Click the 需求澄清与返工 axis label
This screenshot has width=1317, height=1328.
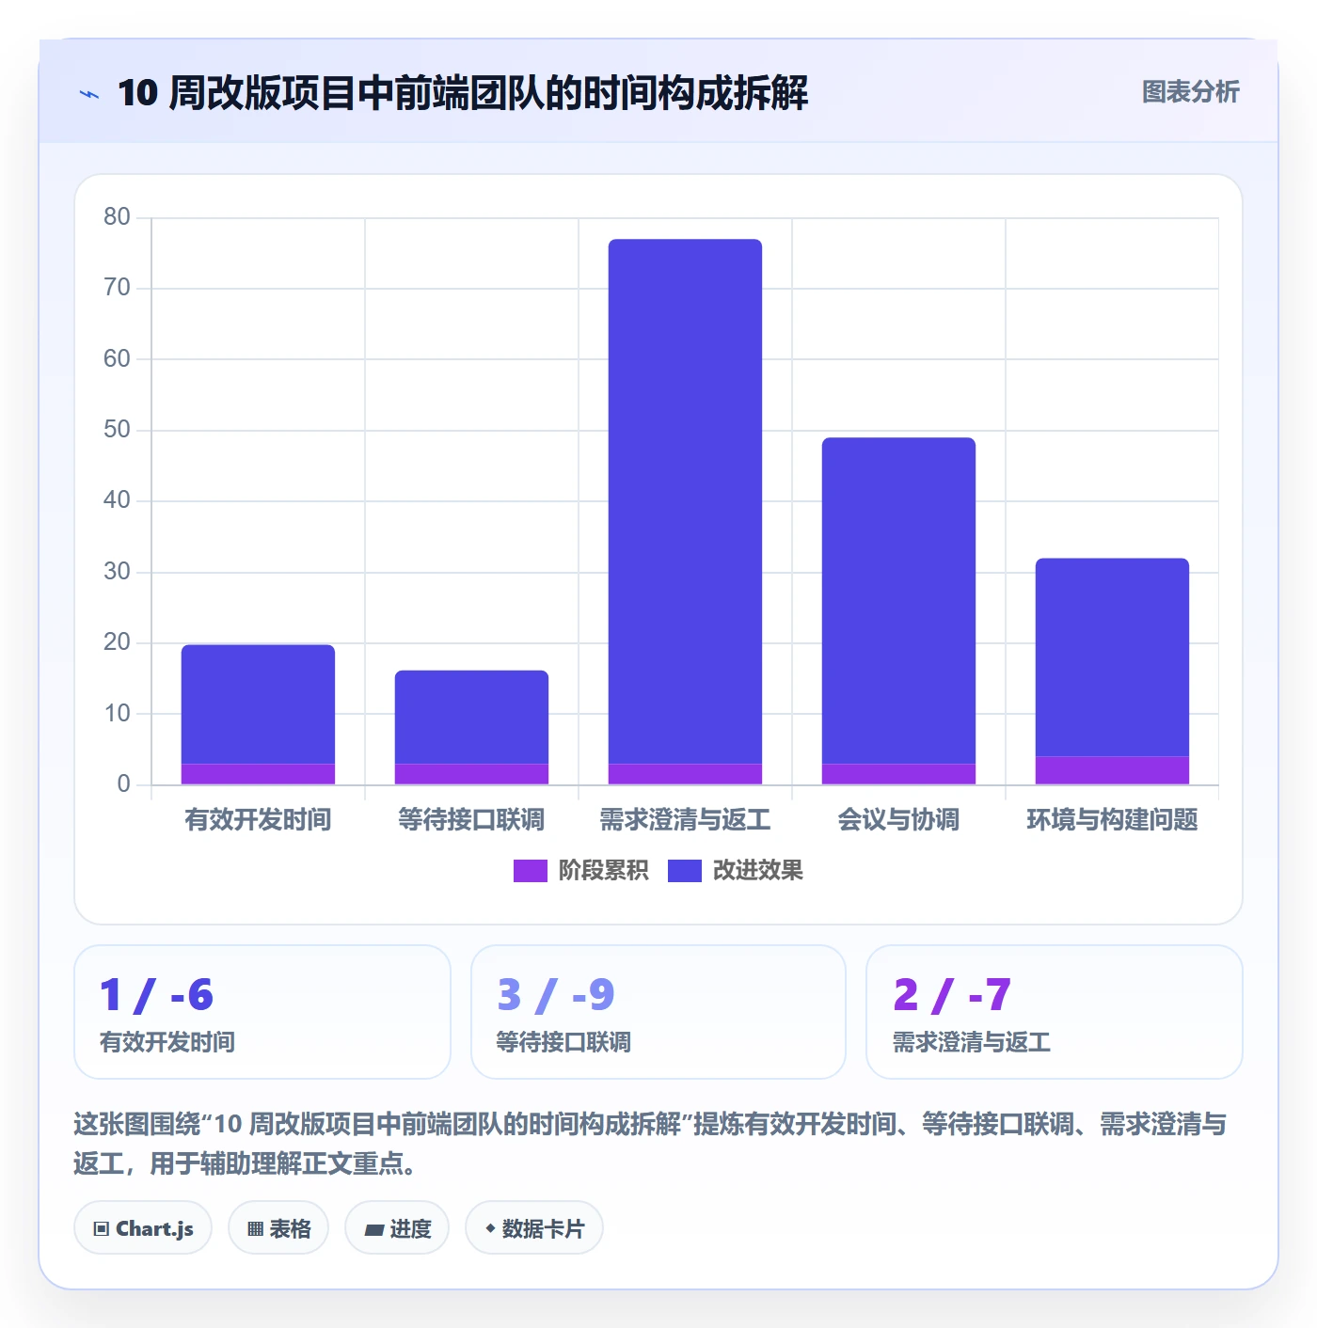[685, 820]
